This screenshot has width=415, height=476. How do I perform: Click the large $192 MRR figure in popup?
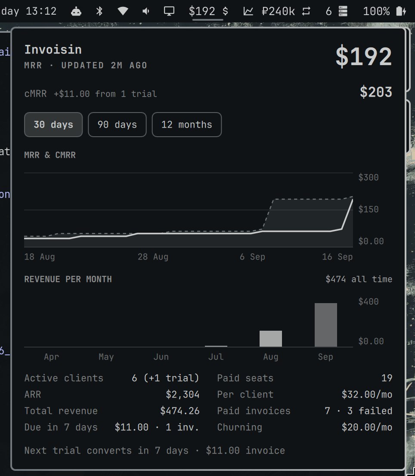(x=364, y=56)
